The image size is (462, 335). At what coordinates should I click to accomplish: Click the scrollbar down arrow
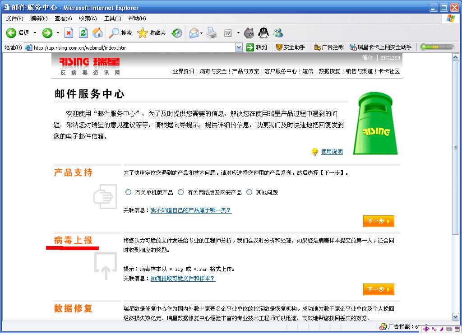(456, 317)
